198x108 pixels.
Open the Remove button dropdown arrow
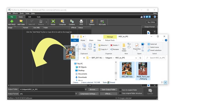[x=46, y=22]
